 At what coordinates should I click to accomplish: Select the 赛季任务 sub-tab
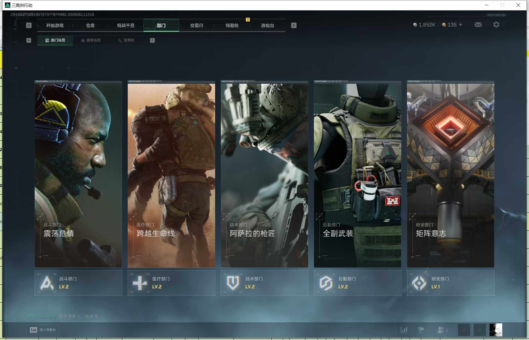pos(91,40)
